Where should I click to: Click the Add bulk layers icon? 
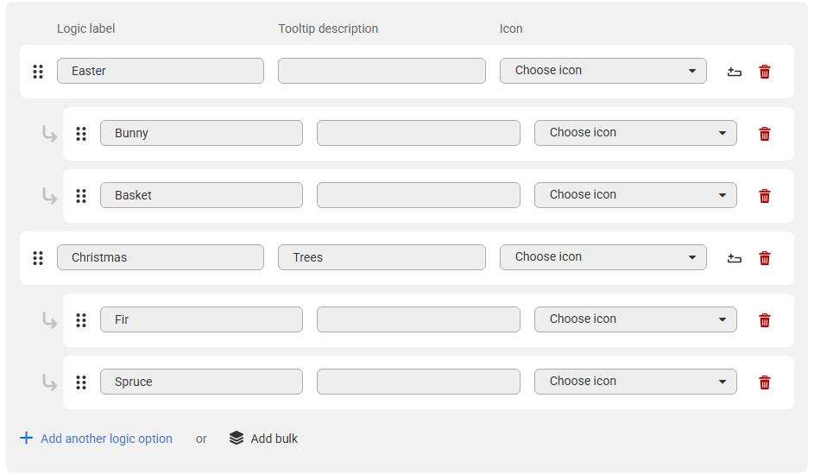pyautogui.click(x=237, y=439)
